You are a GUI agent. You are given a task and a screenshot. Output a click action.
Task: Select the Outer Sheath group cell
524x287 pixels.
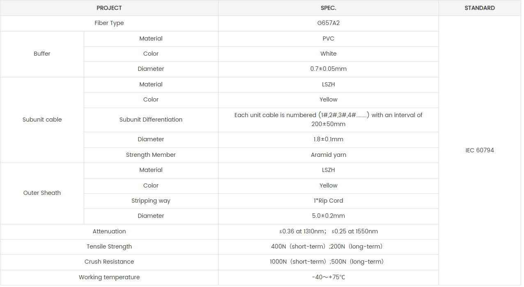(42, 193)
